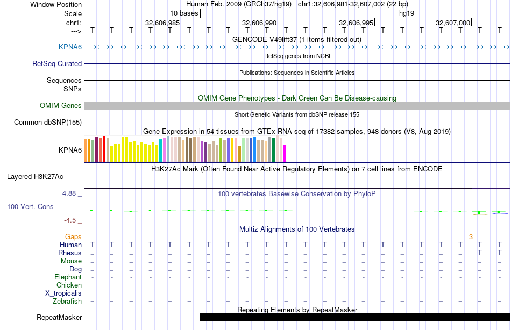Click the orange Gaps row label

pyautogui.click(x=73, y=237)
